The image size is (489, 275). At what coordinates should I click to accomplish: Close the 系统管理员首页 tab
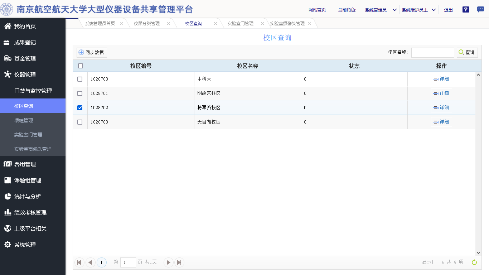(122, 23)
